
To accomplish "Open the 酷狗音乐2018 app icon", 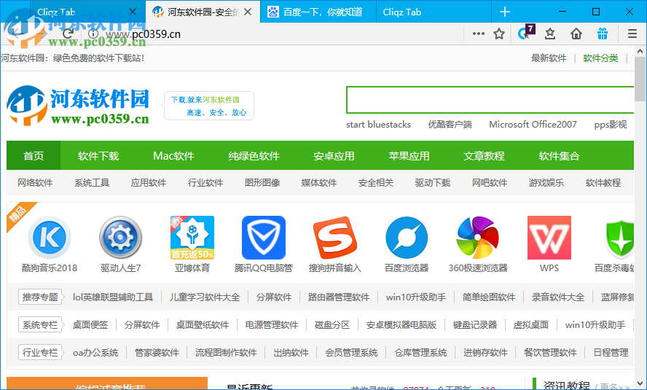I will 50,238.
